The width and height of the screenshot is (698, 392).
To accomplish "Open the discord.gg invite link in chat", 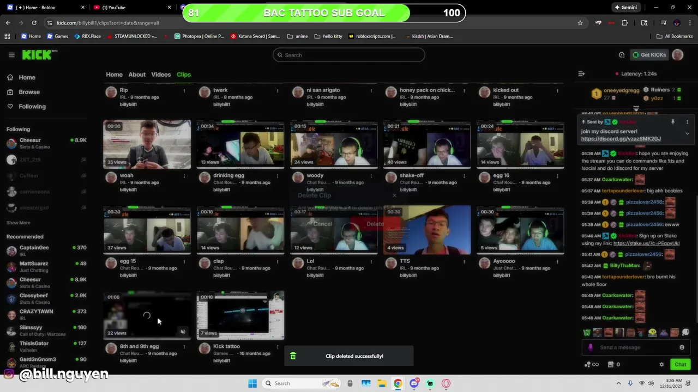I will 621,139.
